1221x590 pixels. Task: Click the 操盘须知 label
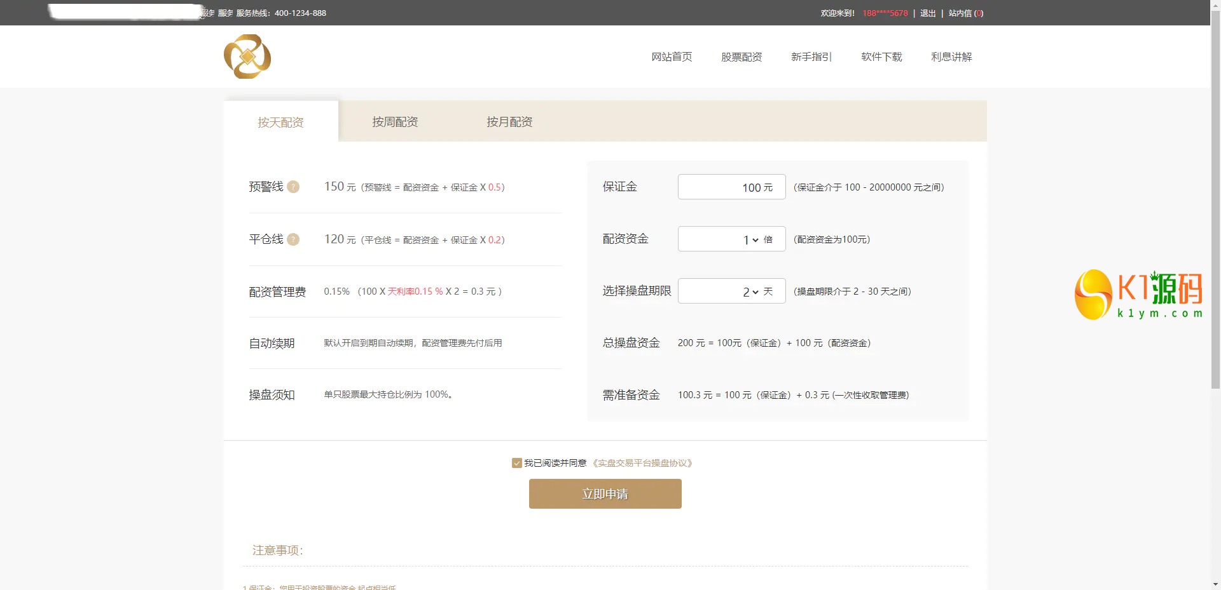click(x=272, y=394)
